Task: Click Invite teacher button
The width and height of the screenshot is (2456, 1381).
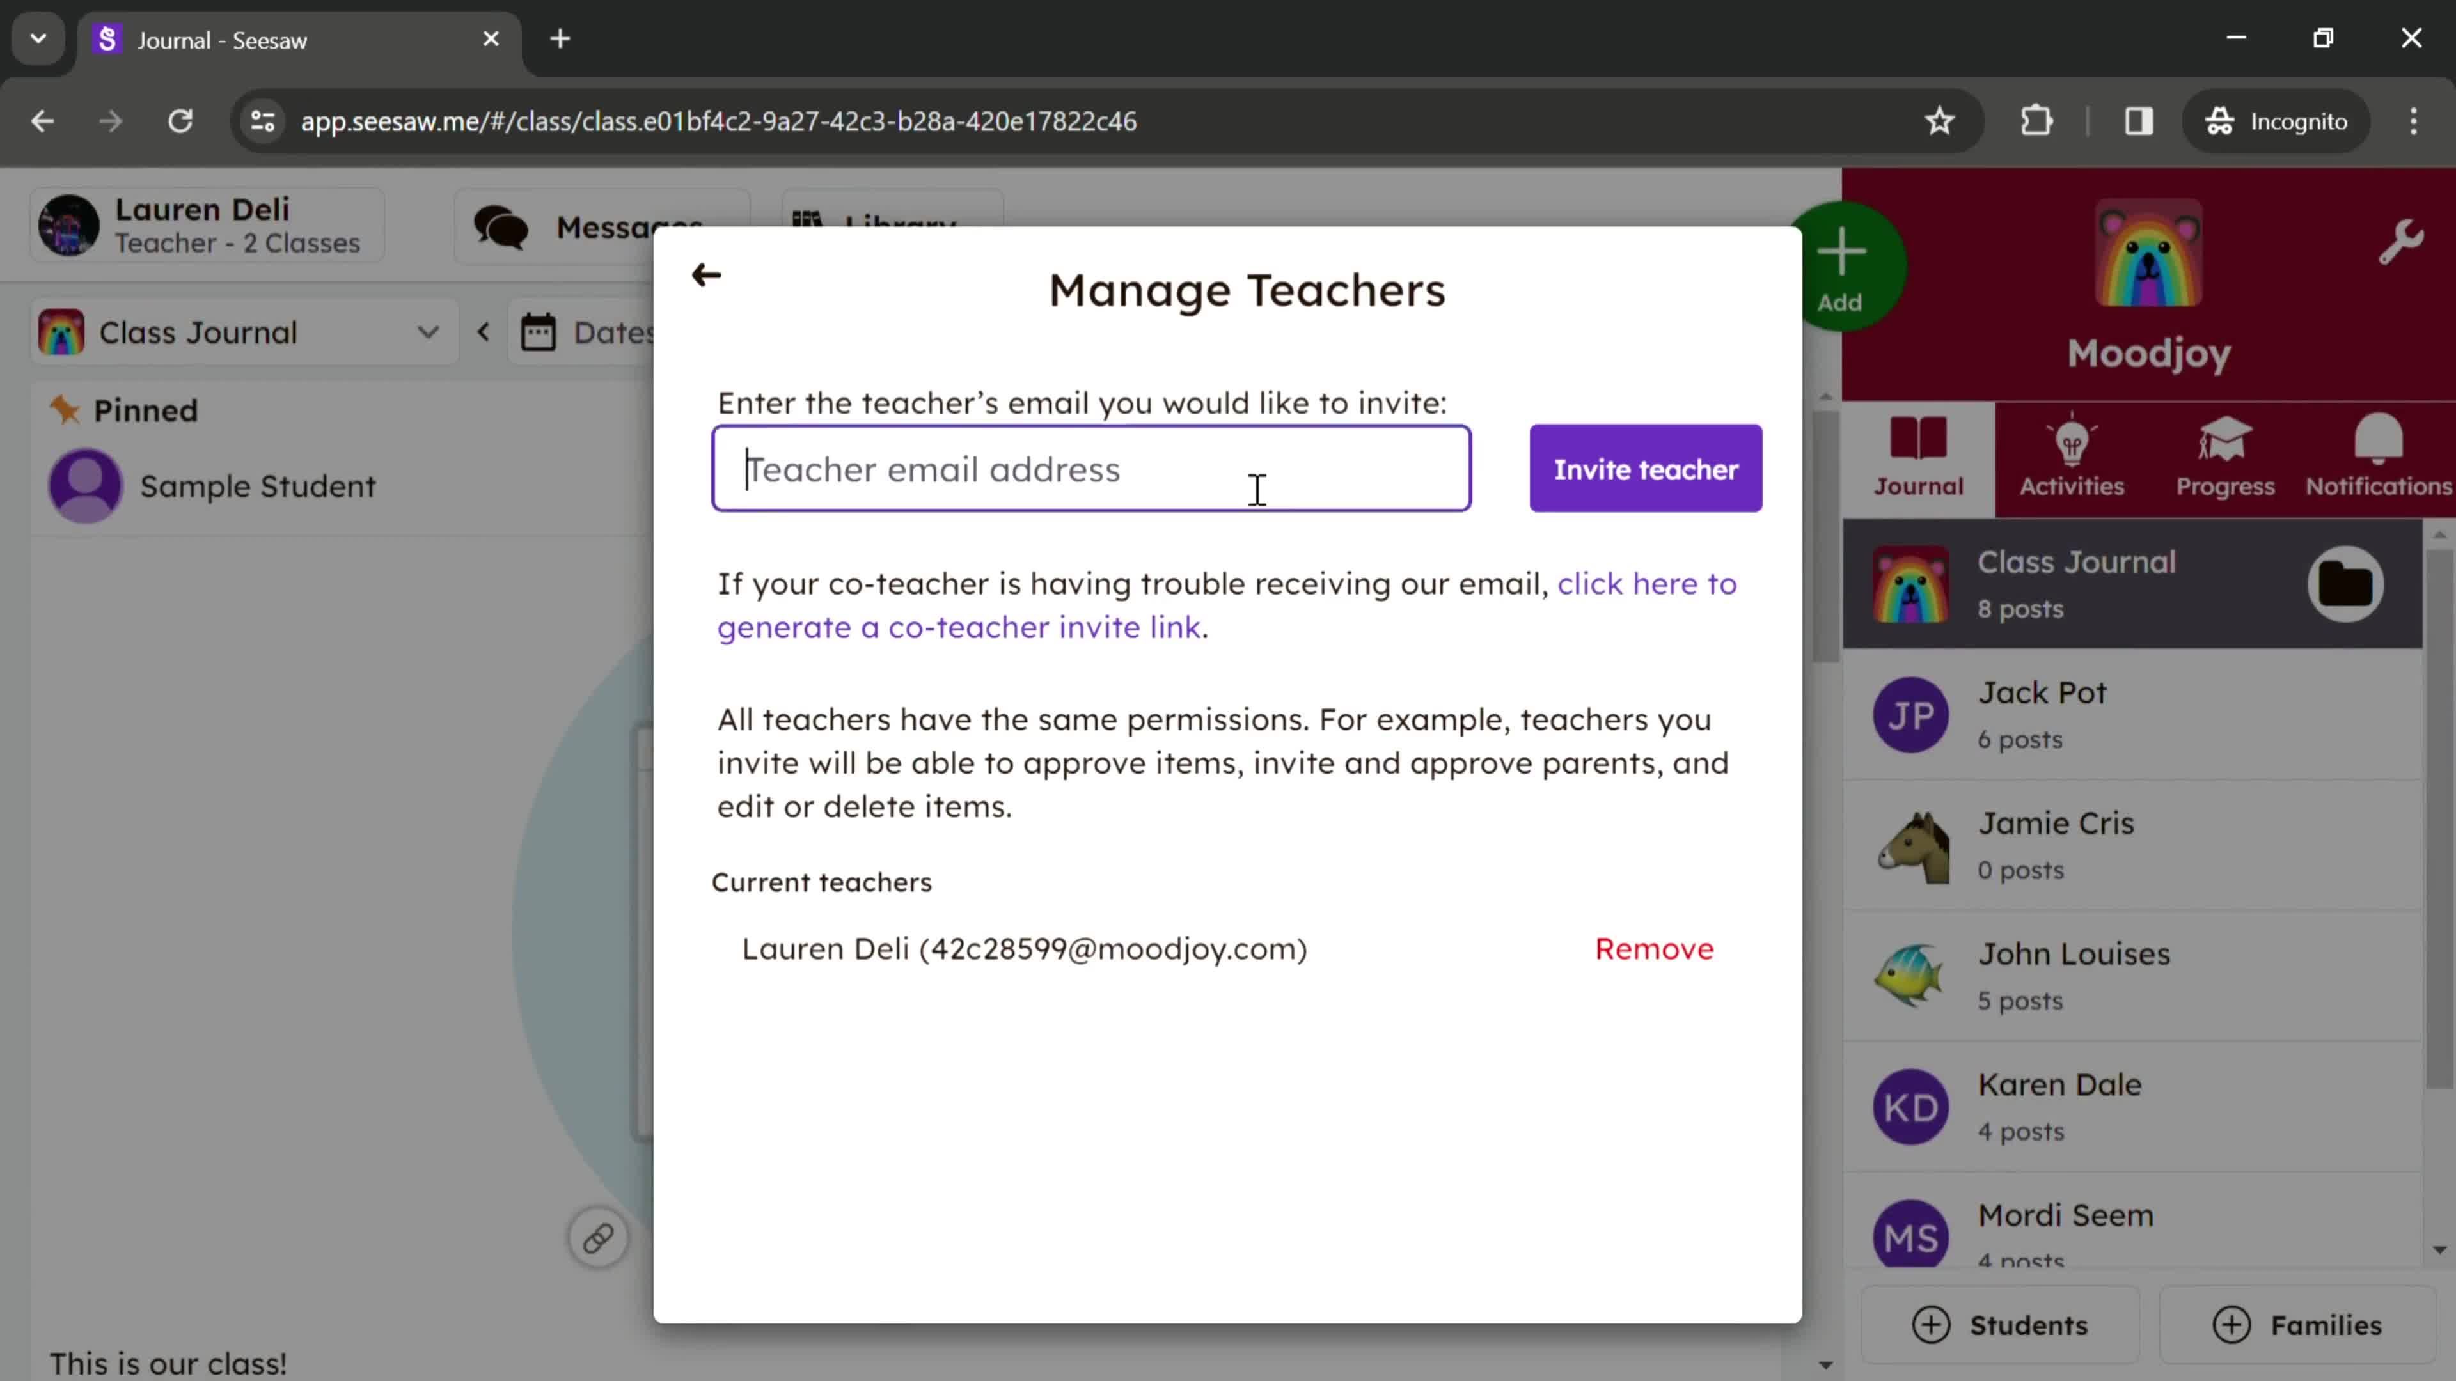Action: [1644, 469]
